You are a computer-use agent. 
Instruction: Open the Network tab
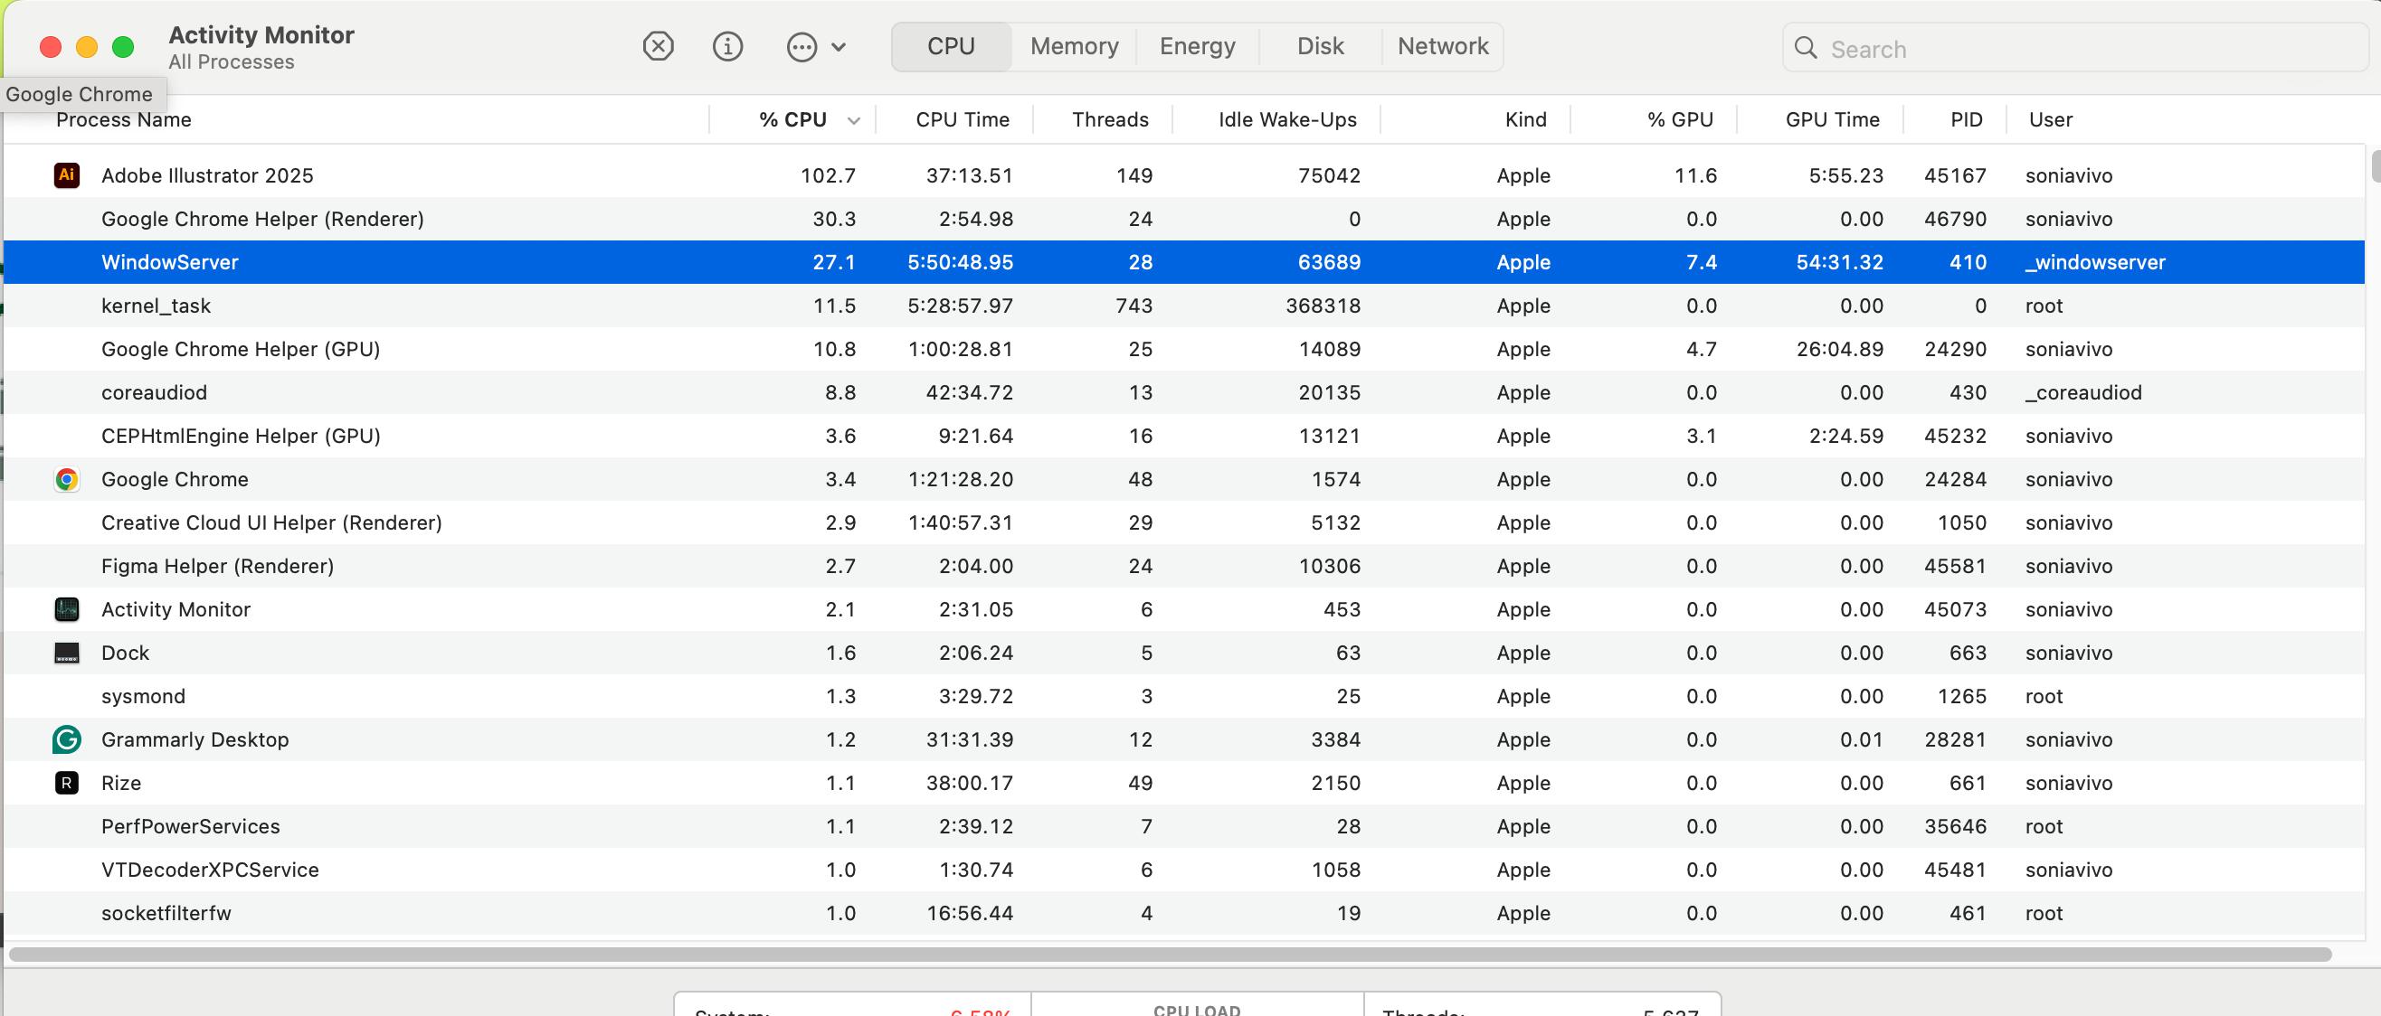(x=1442, y=45)
